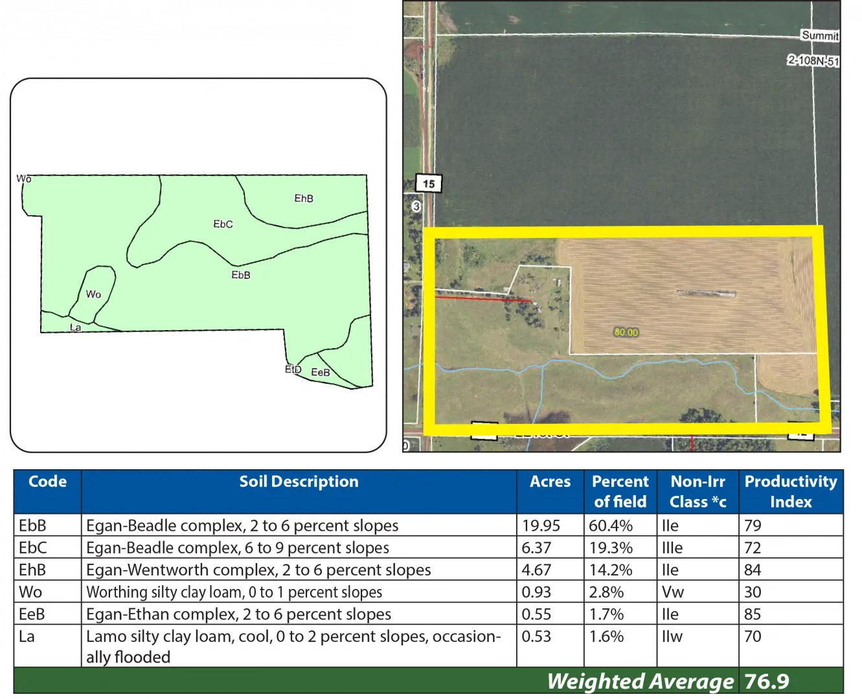Click the Weighted Average value 76.9
Viewport: 862px width, 699px height.
pyautogui.click(x=767, y=682)
